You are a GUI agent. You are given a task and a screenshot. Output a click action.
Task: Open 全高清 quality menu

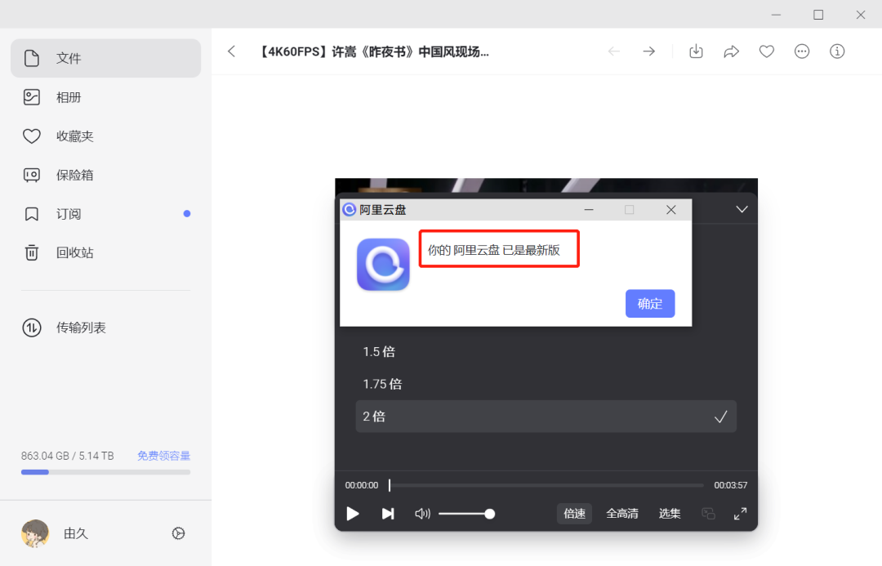tap(622, 514)
